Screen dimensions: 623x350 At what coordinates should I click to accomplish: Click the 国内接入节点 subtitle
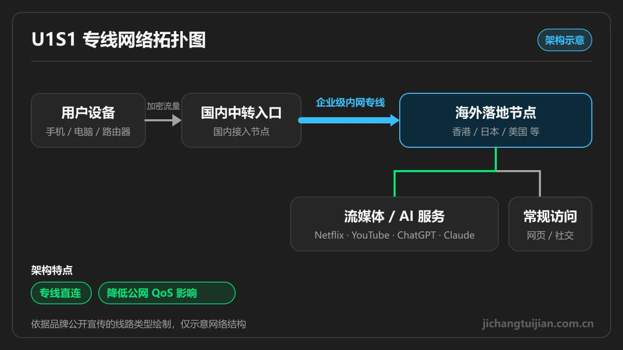click(x=241, y=132)
